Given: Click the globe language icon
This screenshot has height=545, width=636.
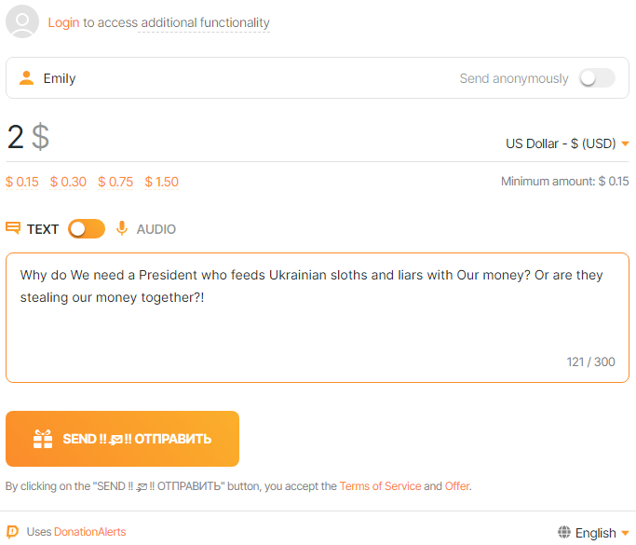Looking at the screenshot, I should (x=564, y=533).
